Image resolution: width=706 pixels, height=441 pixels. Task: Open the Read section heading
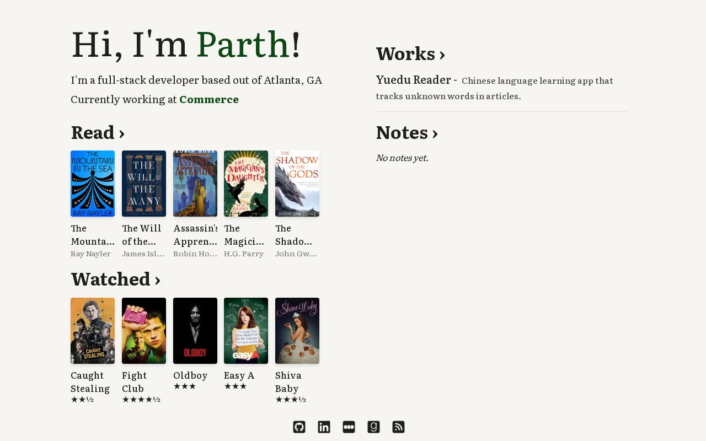coord(98,132)
